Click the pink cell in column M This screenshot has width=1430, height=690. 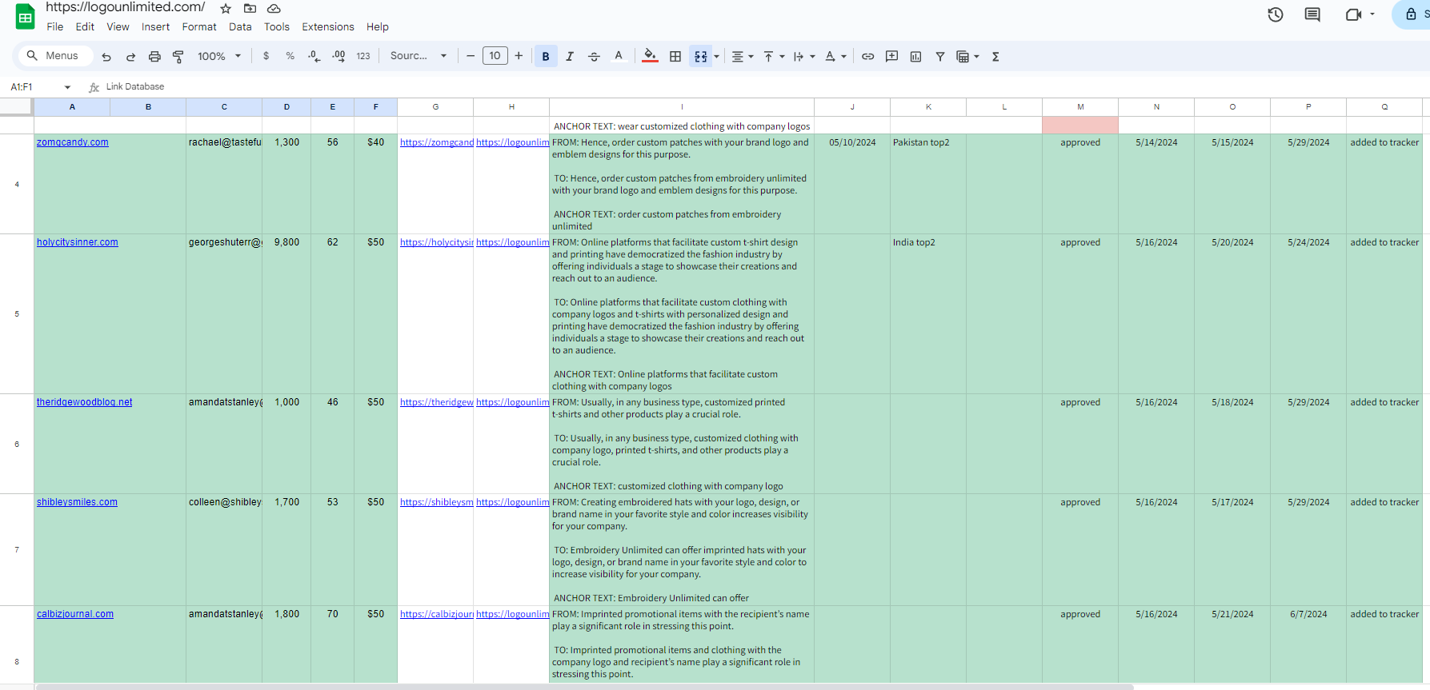tap(1080, 126)
